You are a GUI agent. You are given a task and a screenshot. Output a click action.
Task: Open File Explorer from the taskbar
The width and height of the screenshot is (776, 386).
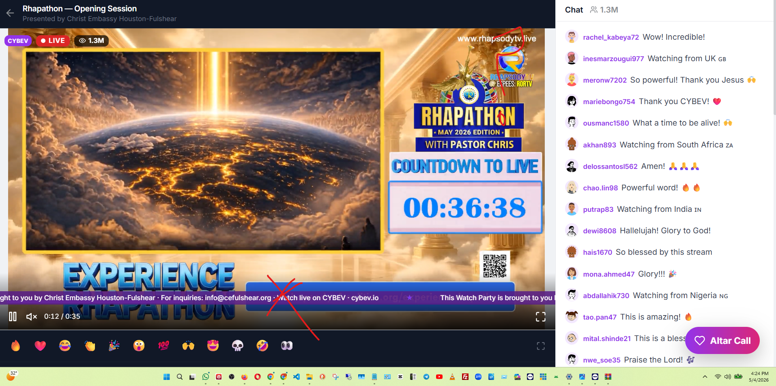310,377
